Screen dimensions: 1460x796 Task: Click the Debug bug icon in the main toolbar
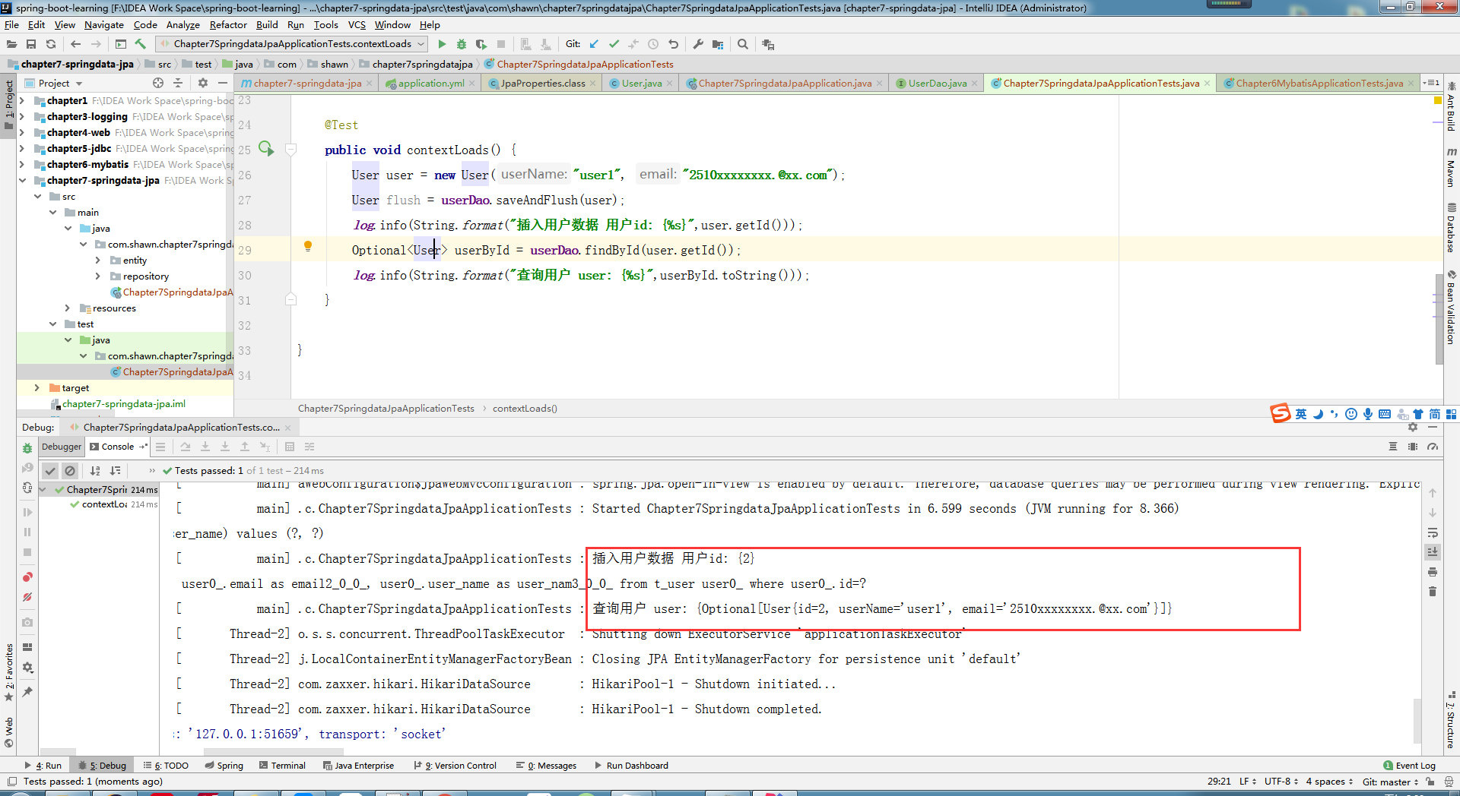point(461,44)
